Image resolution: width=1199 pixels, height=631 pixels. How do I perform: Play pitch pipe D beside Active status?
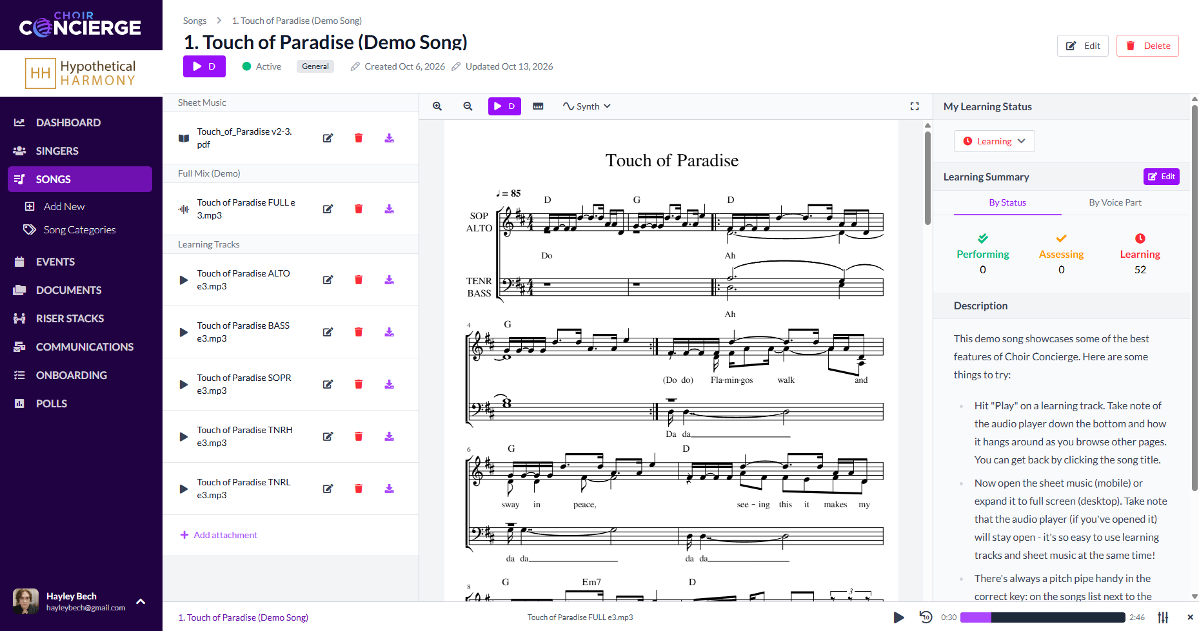pyautogui.click(x=204, y=66)
